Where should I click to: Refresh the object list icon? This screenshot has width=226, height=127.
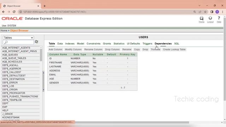[x=36, y=42]
